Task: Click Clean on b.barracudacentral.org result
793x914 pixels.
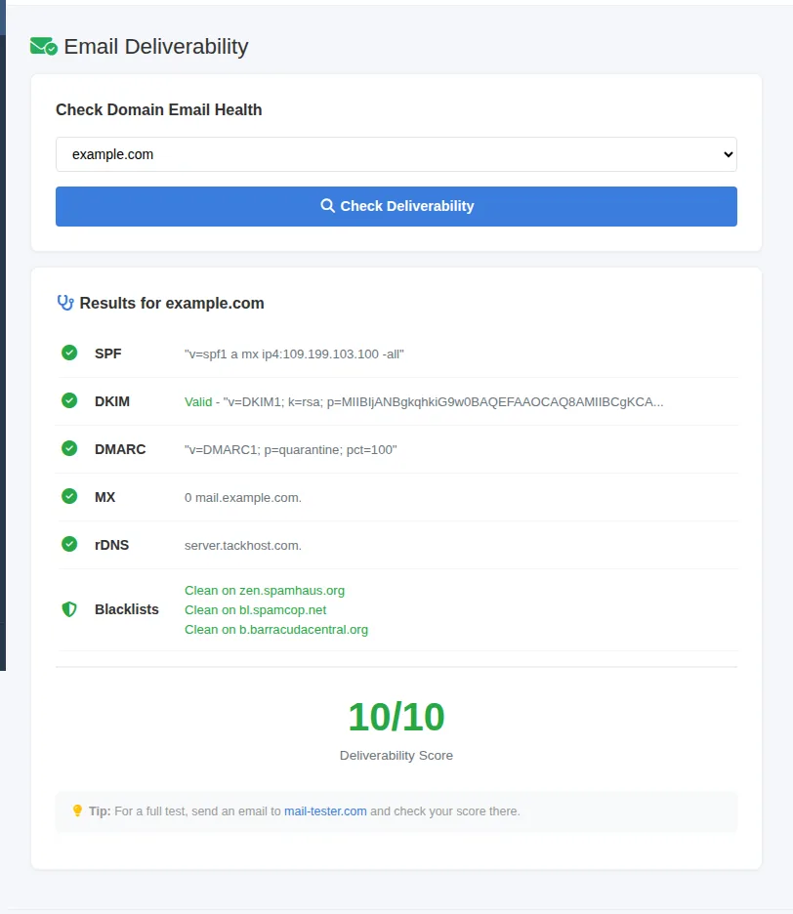Action: coord(276,630)
